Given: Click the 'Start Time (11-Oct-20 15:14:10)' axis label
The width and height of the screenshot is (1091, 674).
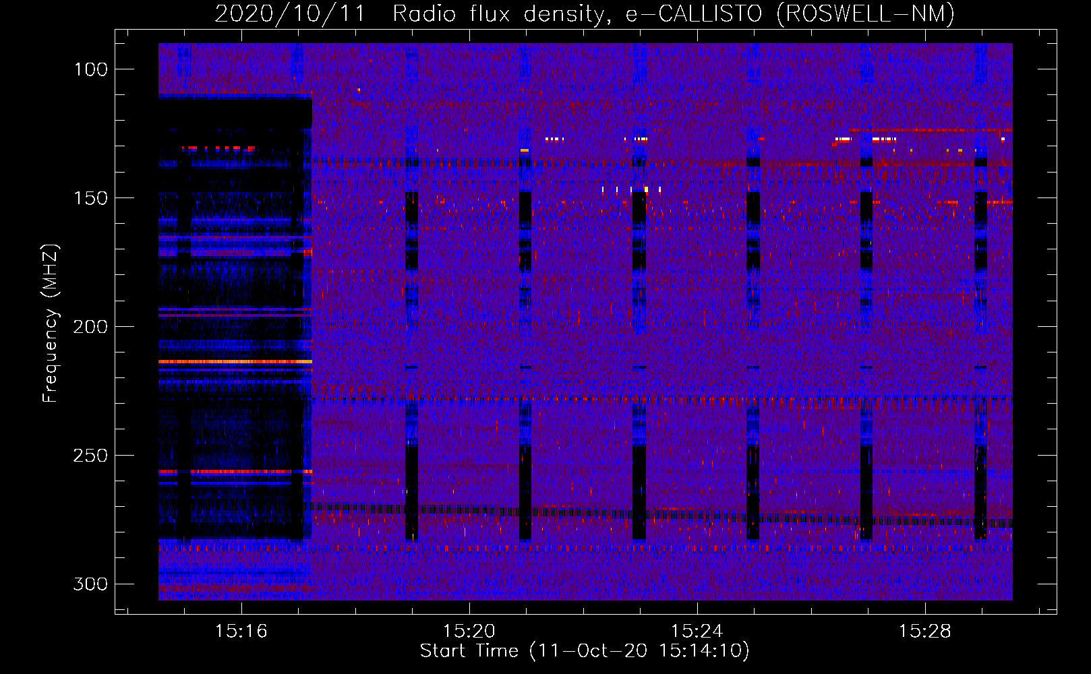Looking at the screenshot, I should click(x=585, y=650).
